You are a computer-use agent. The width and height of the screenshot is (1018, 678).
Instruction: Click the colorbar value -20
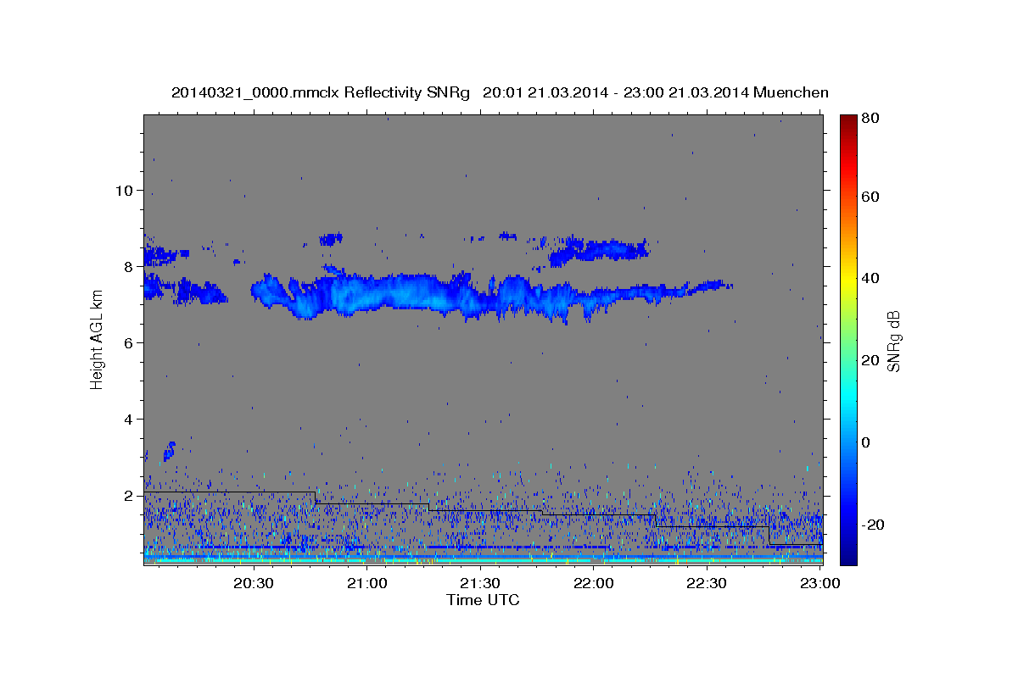pyautogui.click(x=872, y=525)
